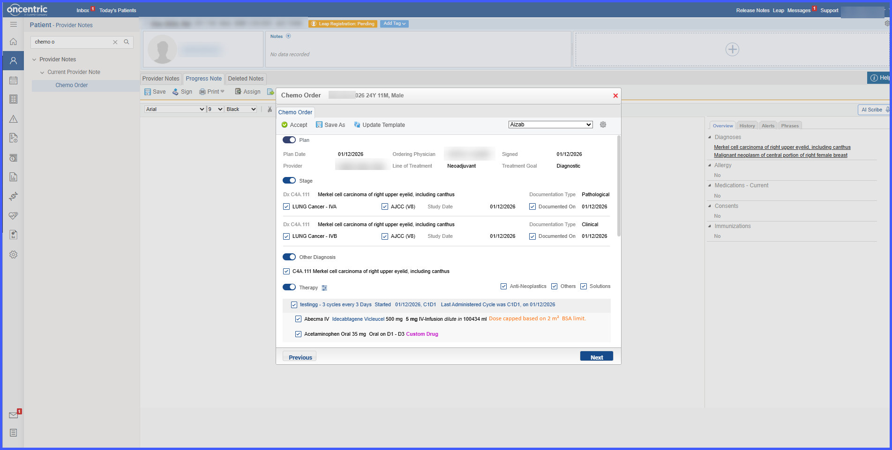The height and width of the screenshot is (450, 892).
Task: Uncheck the Anti-Neoplastics checkbox
Action: click(x=504, y=286)
